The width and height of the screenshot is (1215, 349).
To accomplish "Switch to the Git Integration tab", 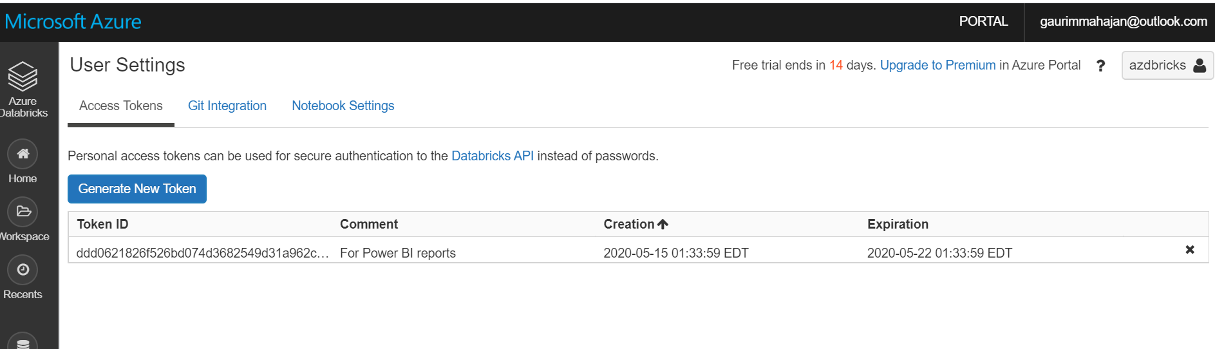I will coord(227,106).
